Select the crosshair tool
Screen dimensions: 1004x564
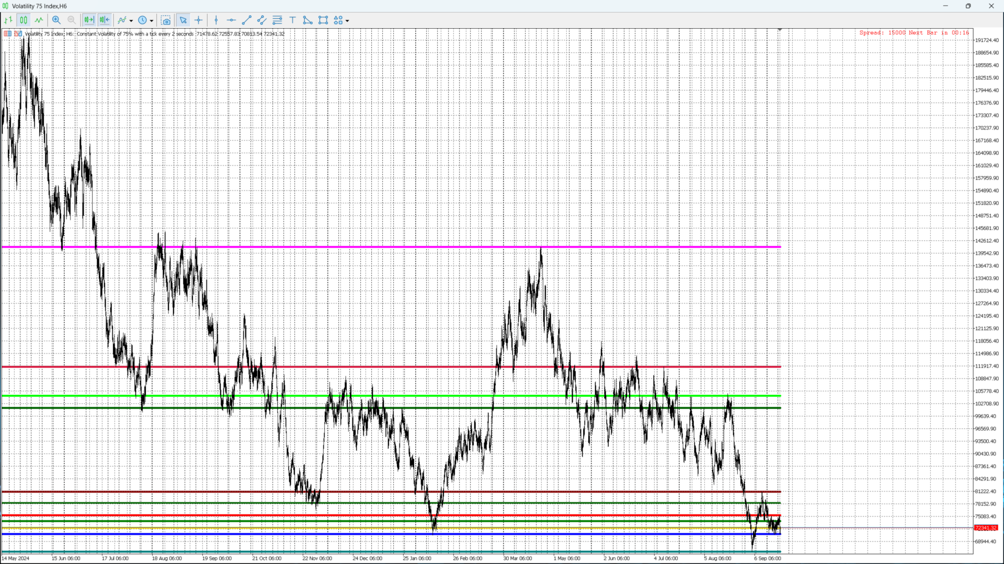199,20
